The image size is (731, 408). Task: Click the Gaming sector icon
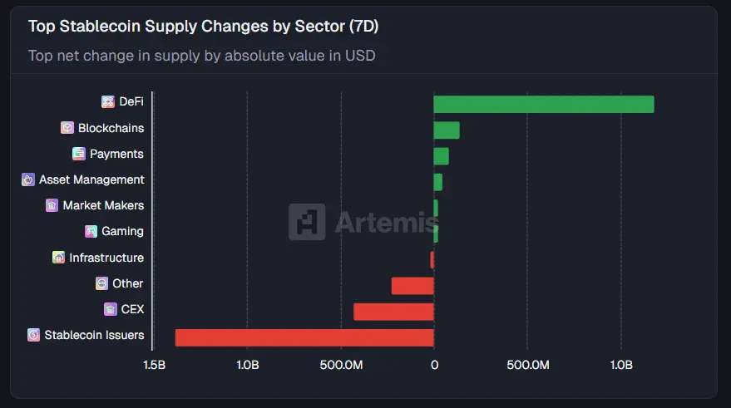[x=91, y=231]
